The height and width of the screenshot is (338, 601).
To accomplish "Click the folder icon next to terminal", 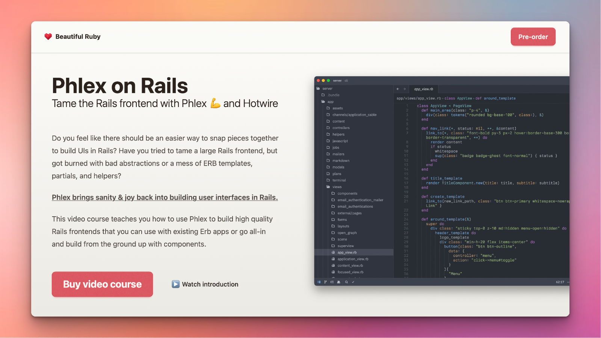I will tap(328, 180).
